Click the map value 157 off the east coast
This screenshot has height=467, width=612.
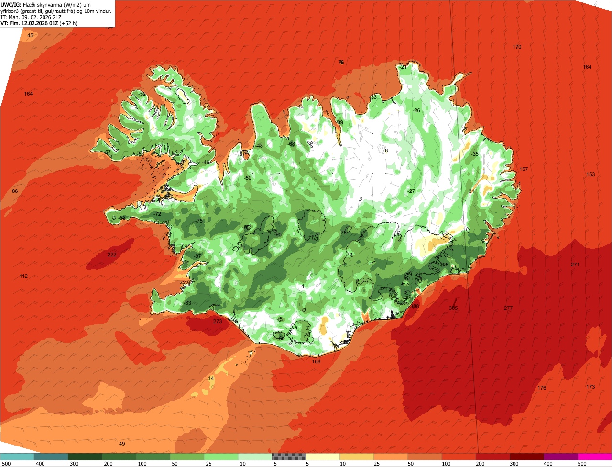click(524, 169)
